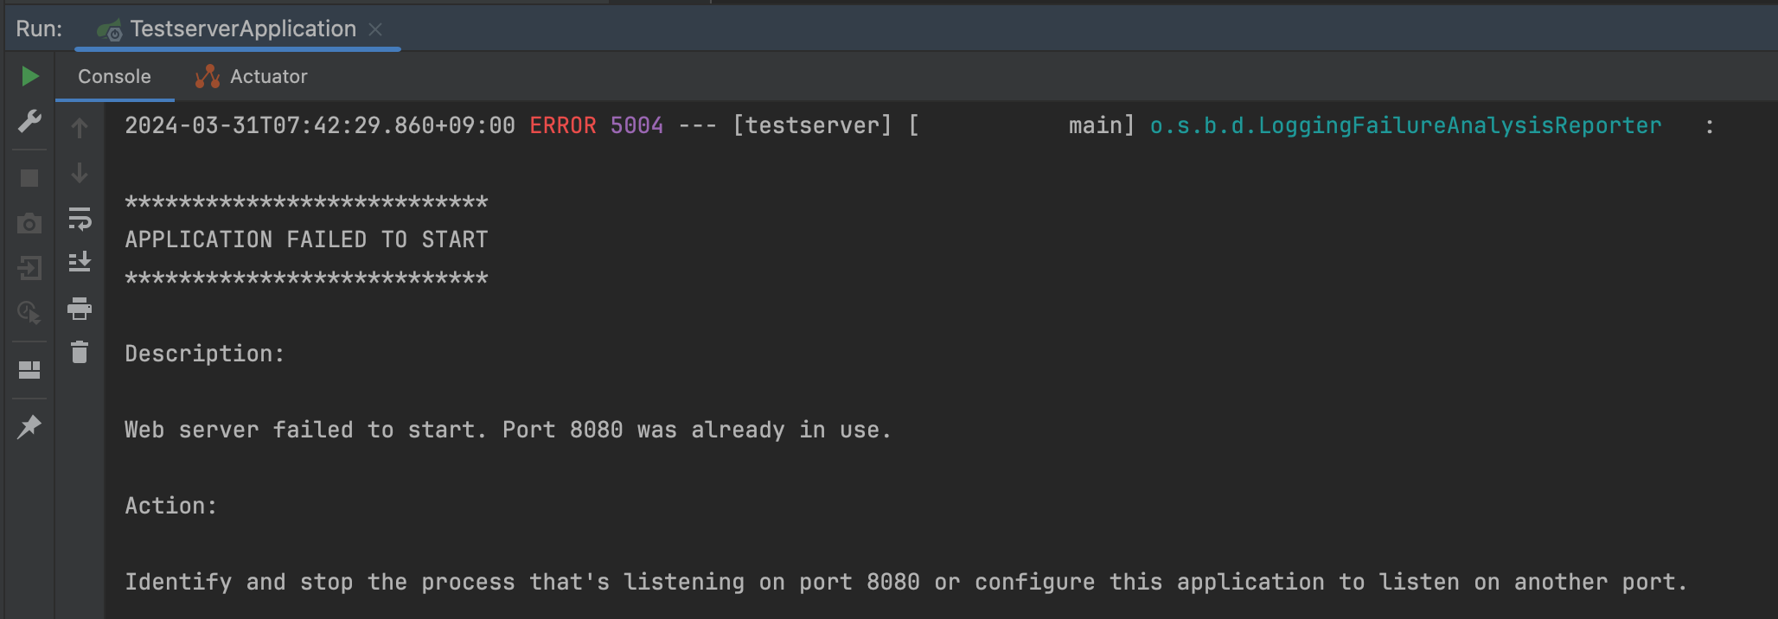Toggle Soft-Wrap for console output
Viewport: 1778px width, 619px height.
(80, 219)
